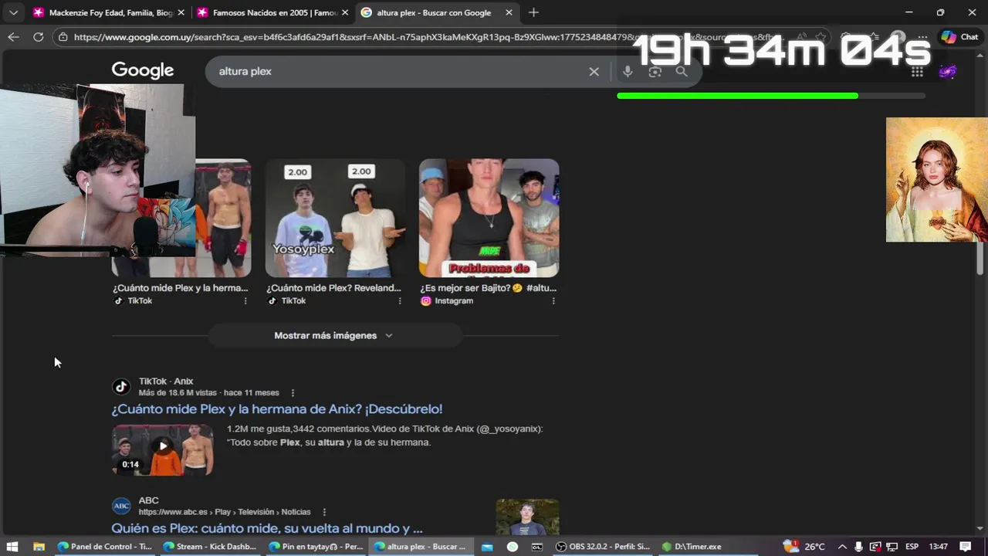Open network settings tray icon

point(892,546)
